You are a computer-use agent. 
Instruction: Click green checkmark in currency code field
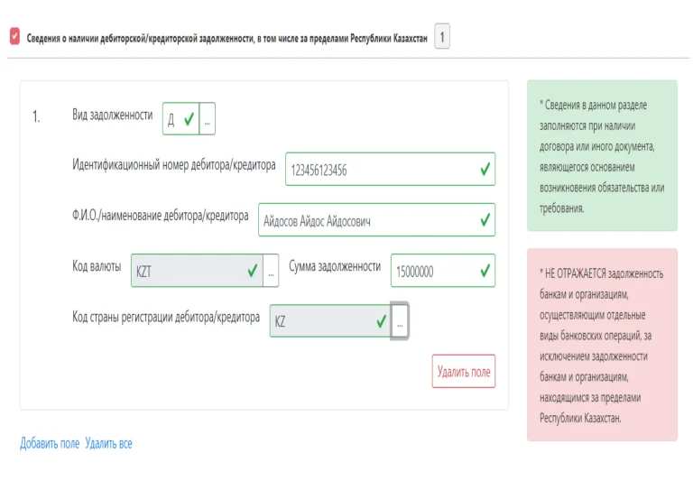(x=253, y=271)
